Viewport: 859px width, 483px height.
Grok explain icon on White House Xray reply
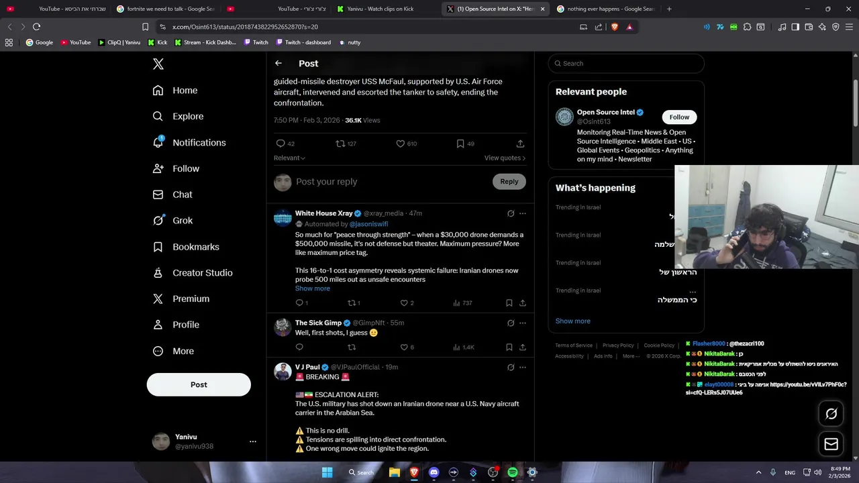[511, 213]
